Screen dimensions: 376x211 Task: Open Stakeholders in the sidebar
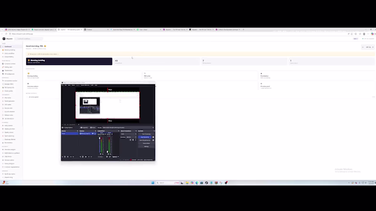click(8, 71)
